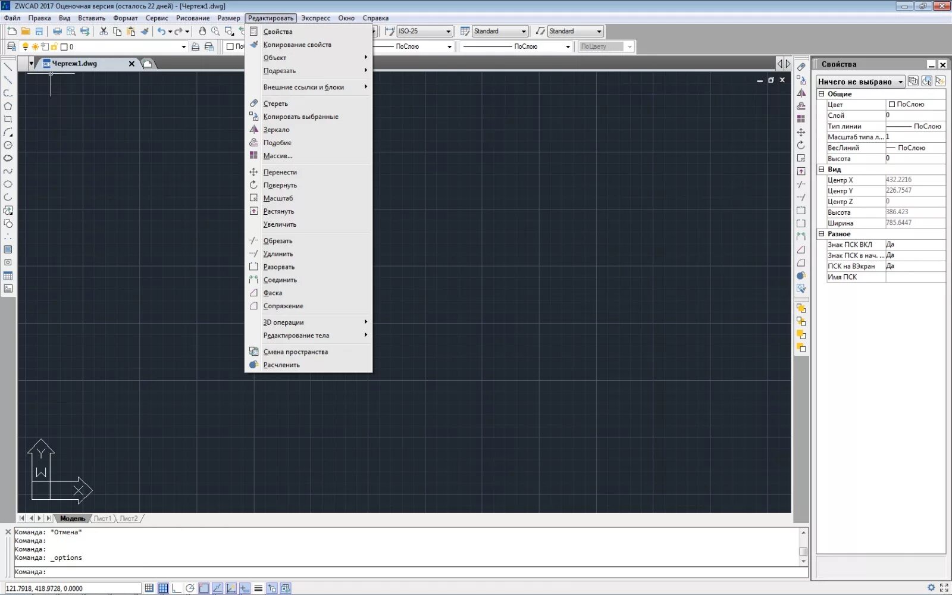Click the Array tool in right toolbar
This screenshot has height=595, width=952.
[801, 119]
